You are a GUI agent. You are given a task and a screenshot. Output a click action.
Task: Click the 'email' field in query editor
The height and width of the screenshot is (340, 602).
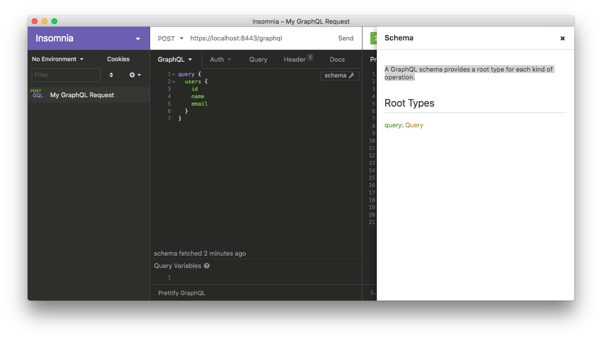[x=200, y=104]
